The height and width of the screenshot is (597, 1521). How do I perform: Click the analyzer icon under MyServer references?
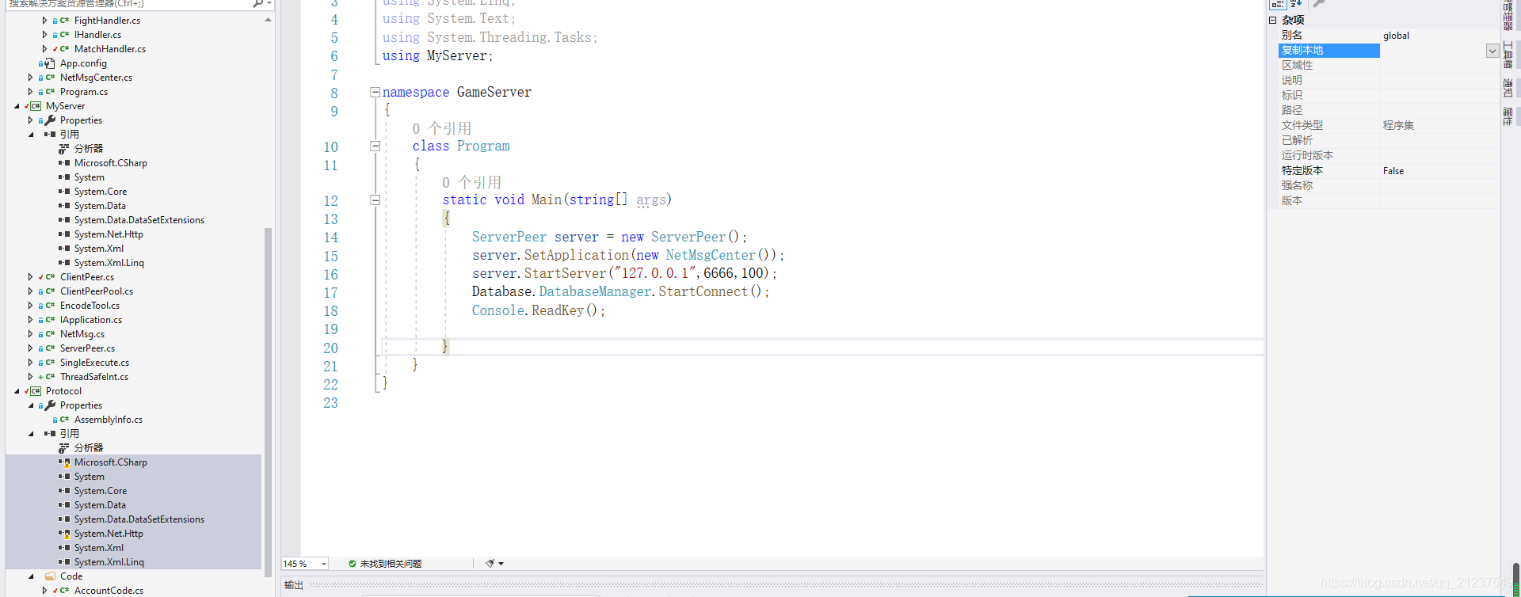[x=64, y=149]
